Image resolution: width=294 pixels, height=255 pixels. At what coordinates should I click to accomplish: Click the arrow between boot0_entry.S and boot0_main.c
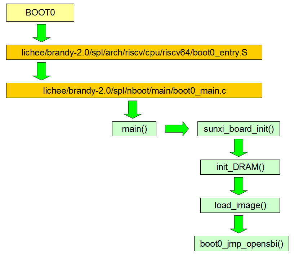coord(41,71)
